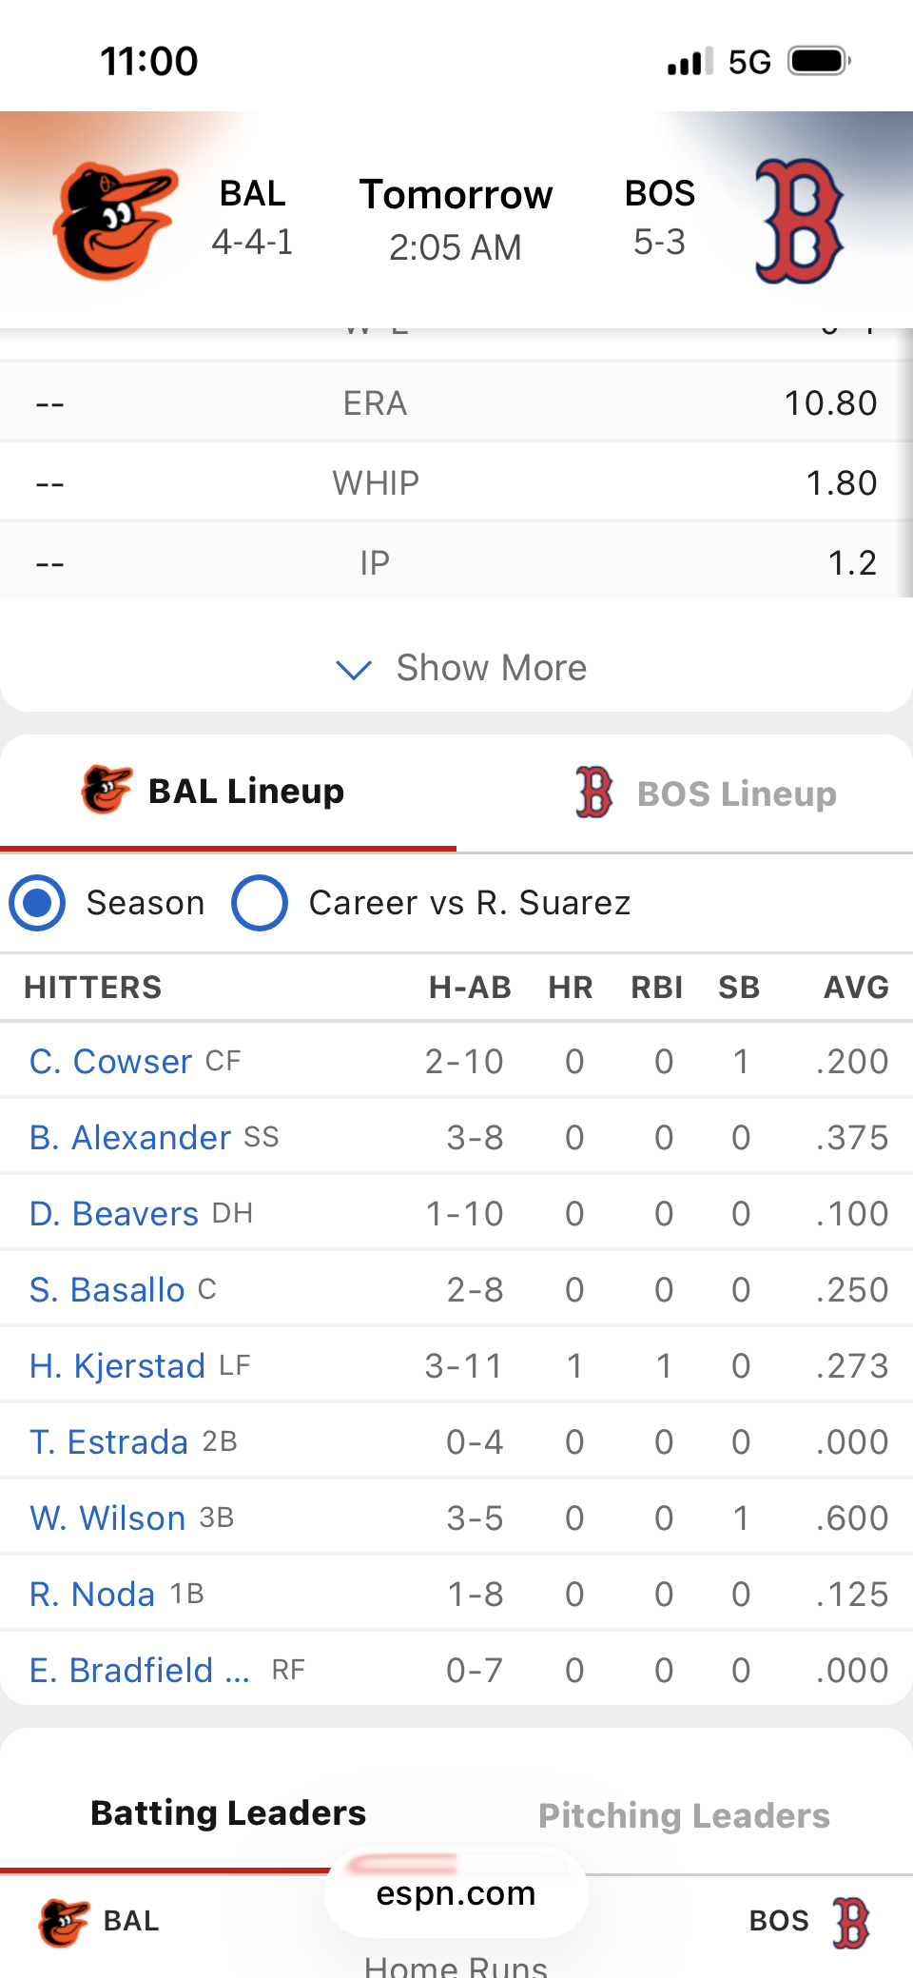Tap the Orioles icon in the BAL Lineup tab

107,790
